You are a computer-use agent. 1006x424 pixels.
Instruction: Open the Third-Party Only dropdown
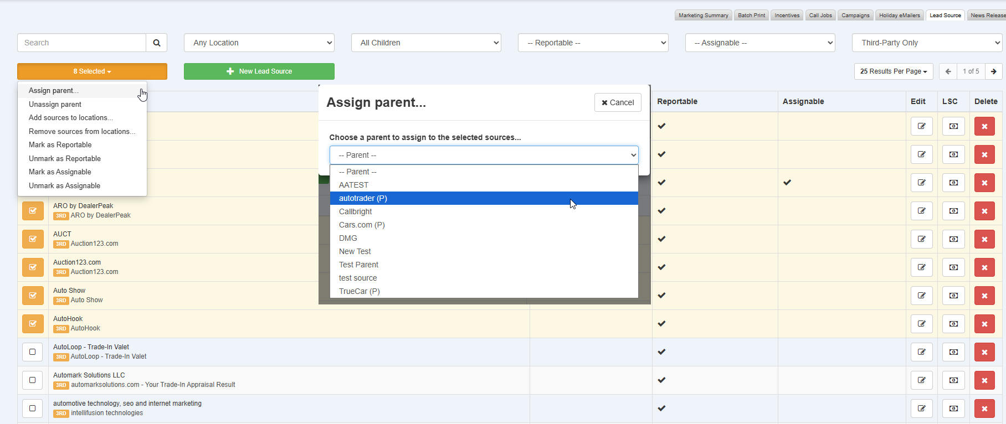927,43
